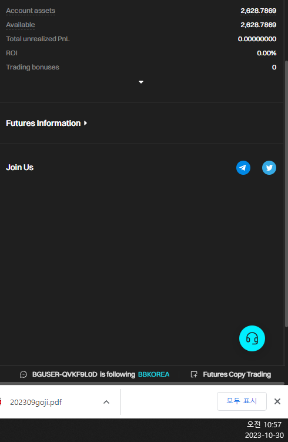Close the downloads bar
Image resolution: width=288 pixels, height=442 pixels.
(277, 401)
